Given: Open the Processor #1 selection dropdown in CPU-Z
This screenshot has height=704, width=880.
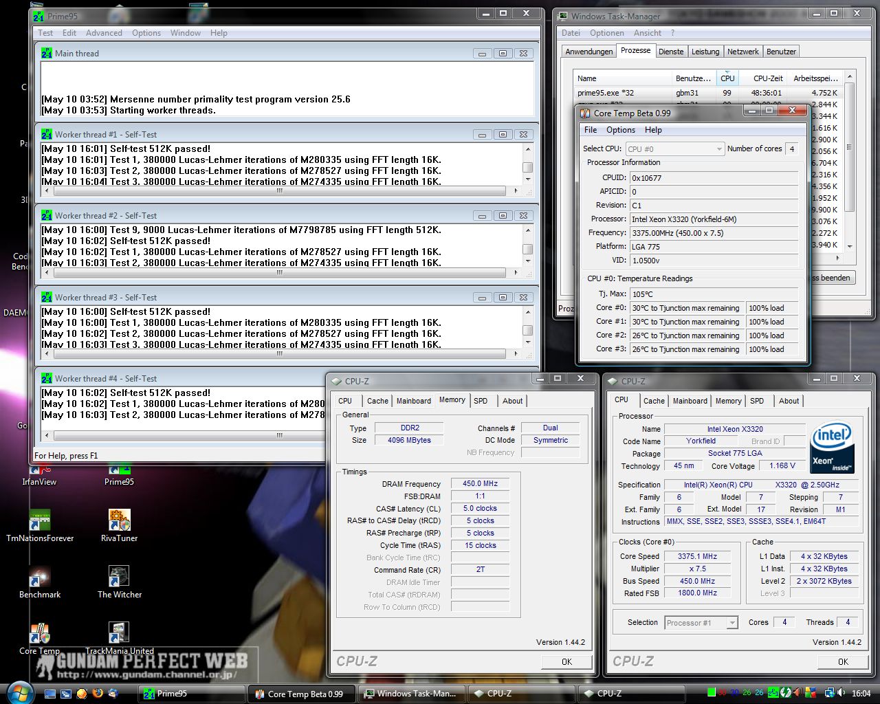Looking at the screenshot, I should coord(701,623).
